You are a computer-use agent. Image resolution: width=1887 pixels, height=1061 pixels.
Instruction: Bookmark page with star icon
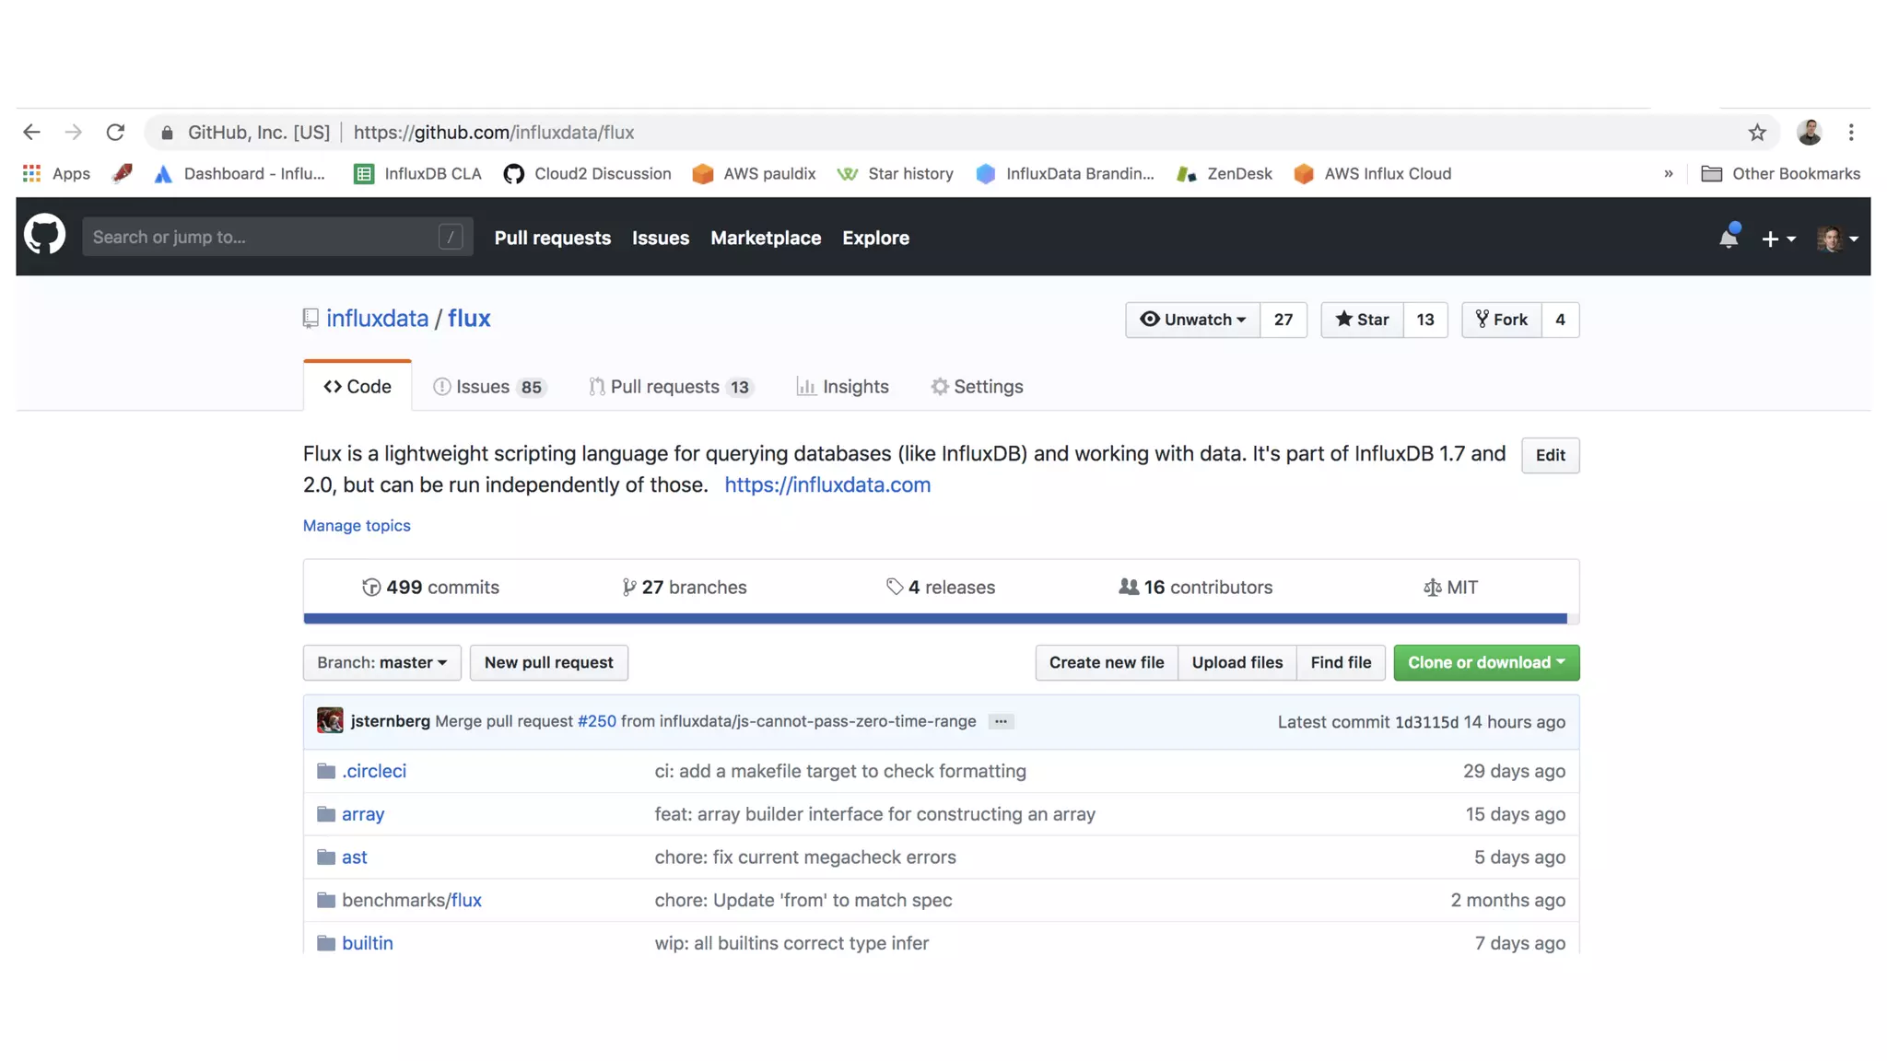[x=1757, y=133]
